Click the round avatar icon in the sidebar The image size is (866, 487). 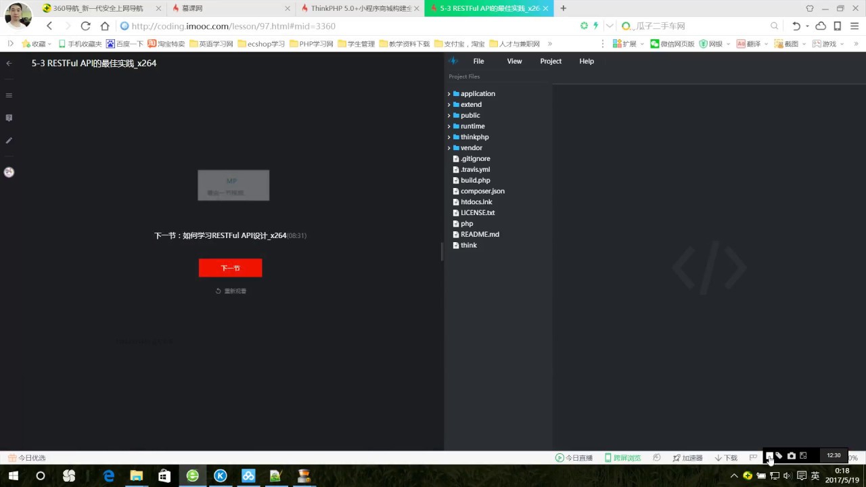point(9,172)
